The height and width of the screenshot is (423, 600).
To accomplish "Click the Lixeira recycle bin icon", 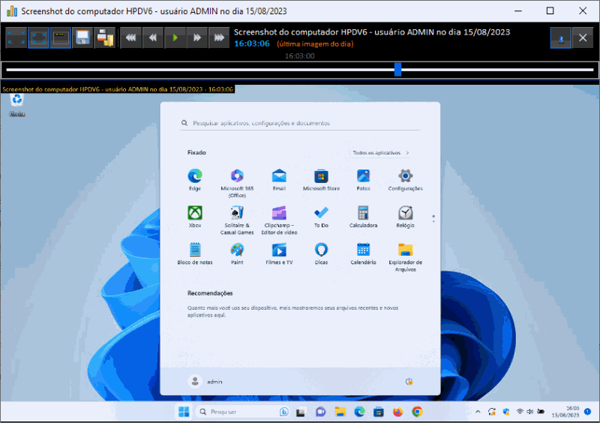I will pyautogui.click(x=16, y=105).
